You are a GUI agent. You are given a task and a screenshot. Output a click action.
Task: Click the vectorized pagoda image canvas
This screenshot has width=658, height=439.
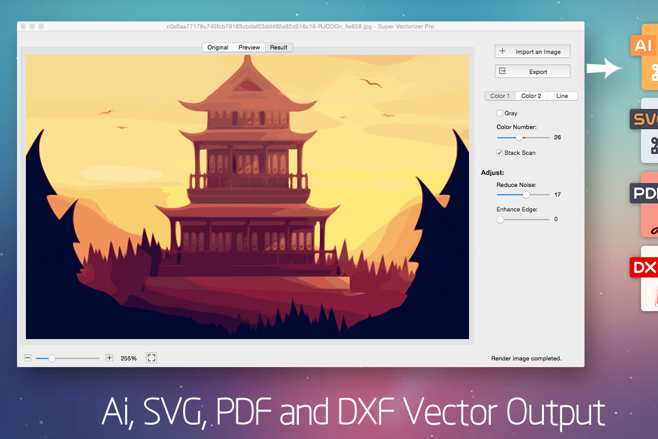(x=247, y=196)
